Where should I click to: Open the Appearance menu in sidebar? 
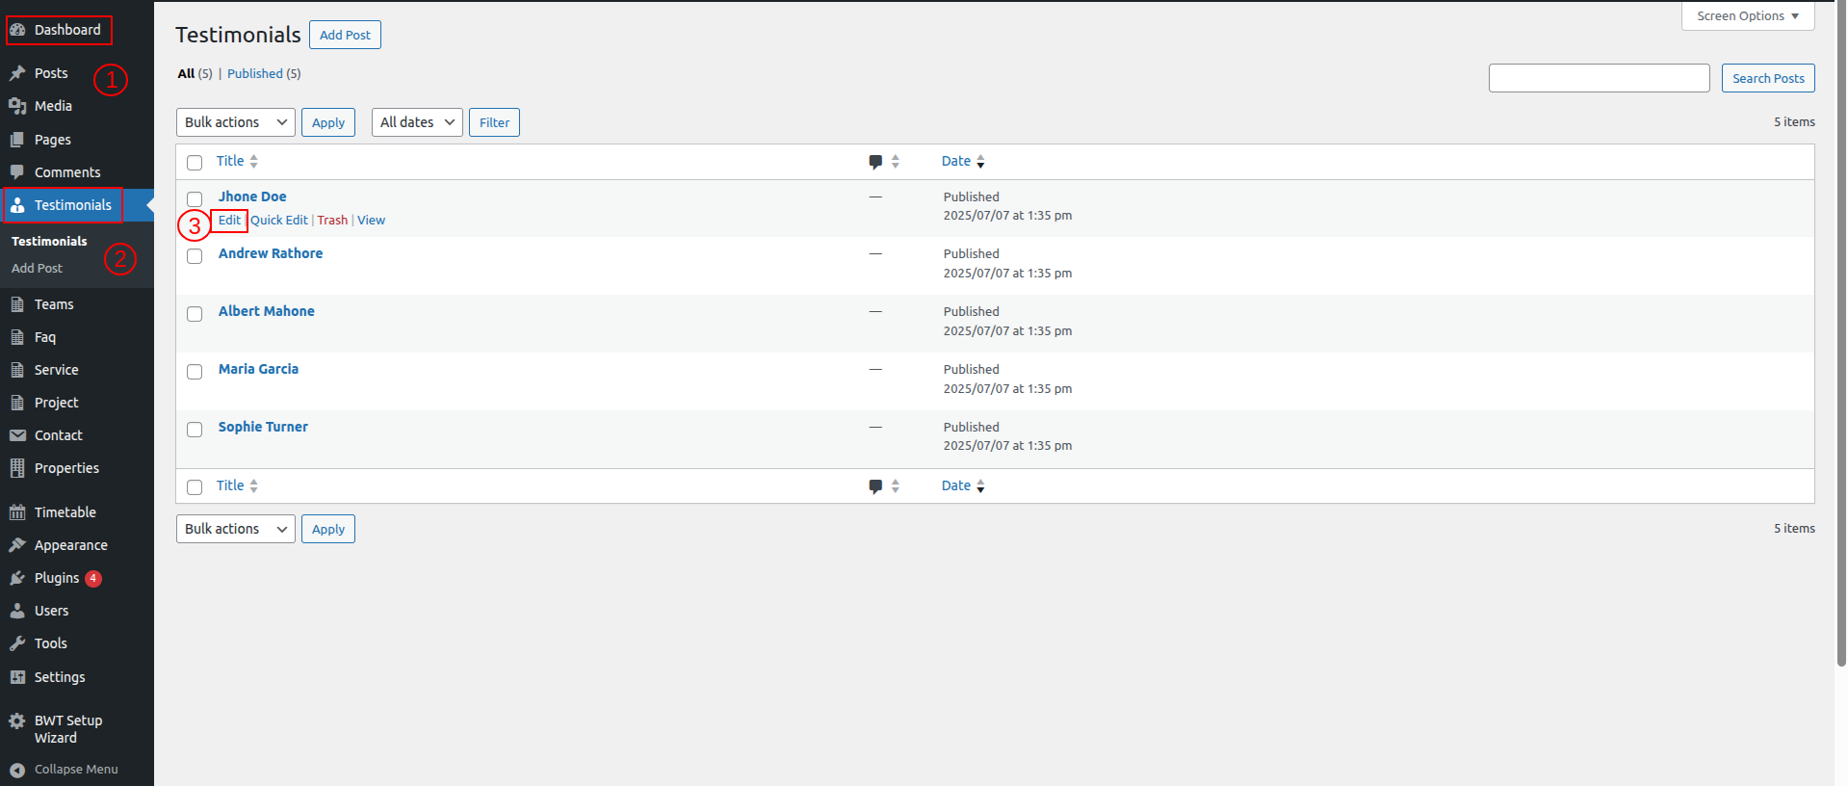click(x=70, y=545)
